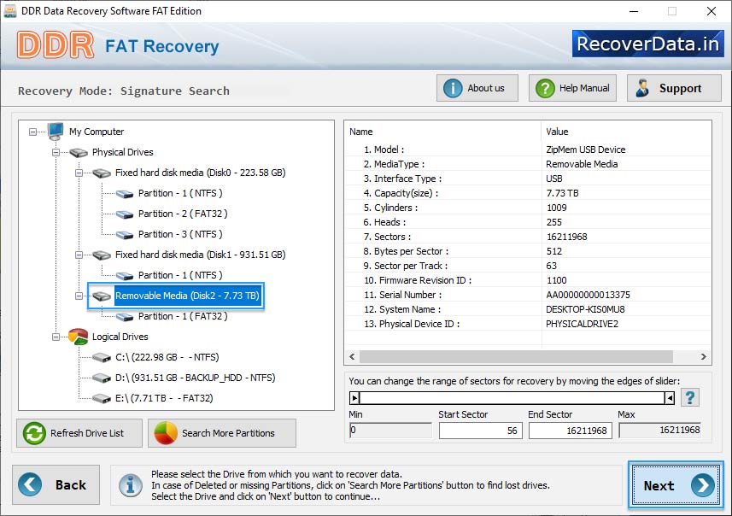Image resolution: width=732 pixels, height=516 pixels.
Task: Click the End Sector input field
Action: click(x=570, y=431)
